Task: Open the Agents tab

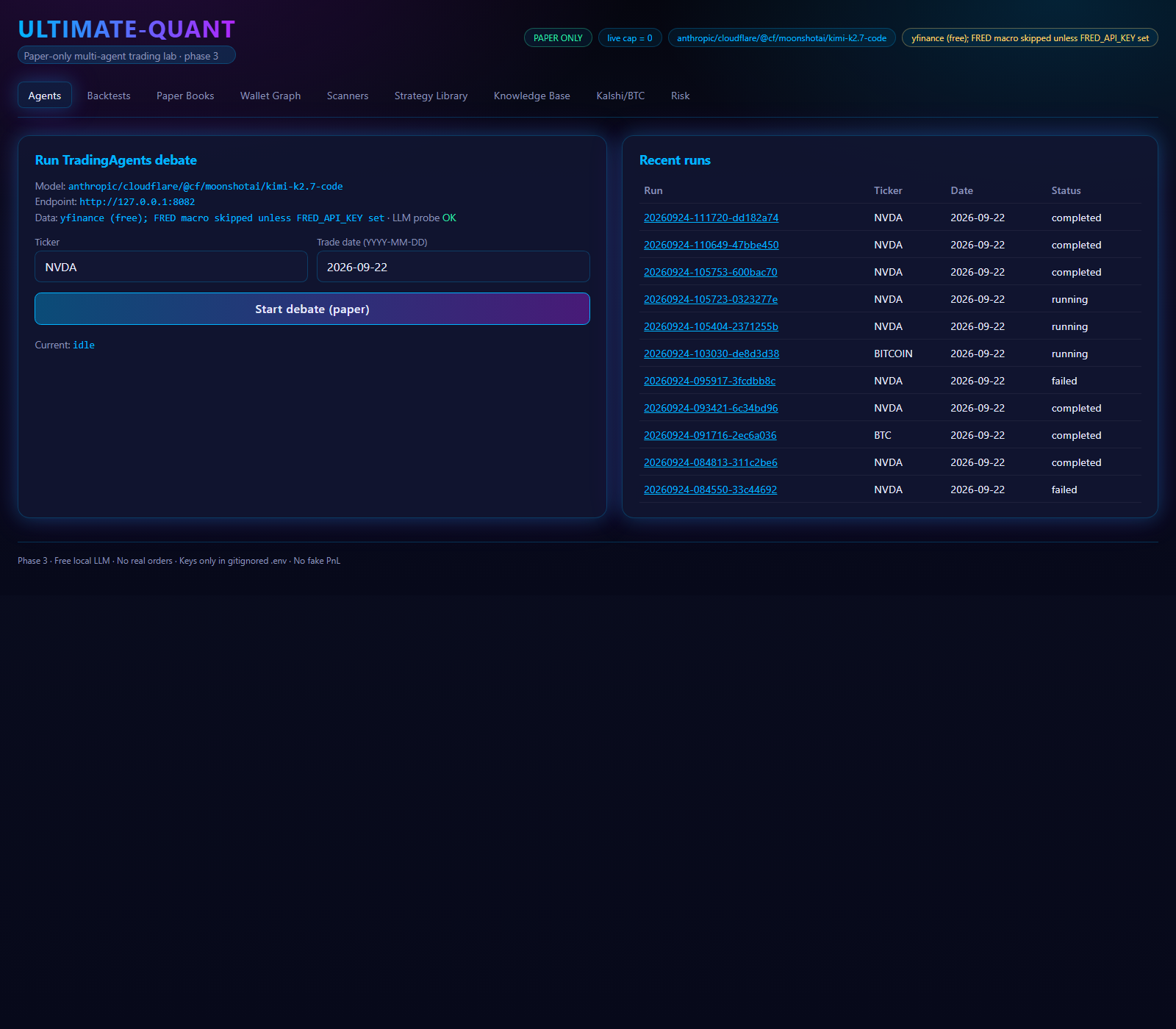Action: pyautogui.click(x=45, y=96)
